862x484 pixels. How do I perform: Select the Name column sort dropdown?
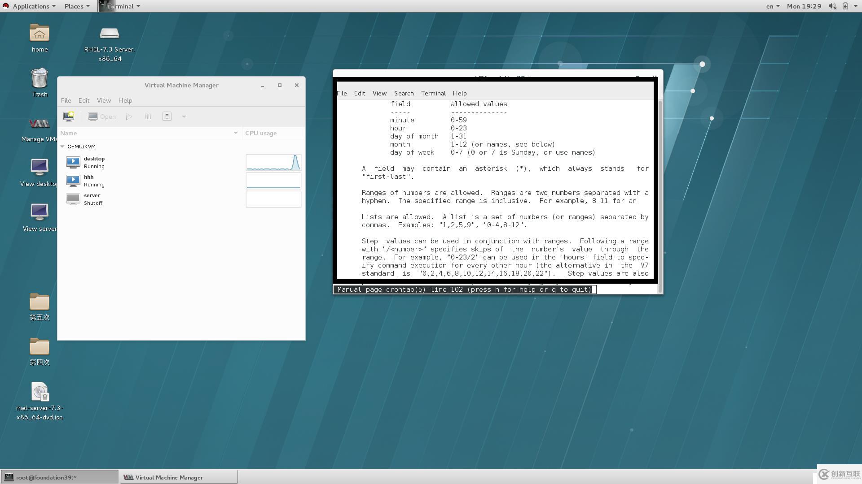[234, 133]
